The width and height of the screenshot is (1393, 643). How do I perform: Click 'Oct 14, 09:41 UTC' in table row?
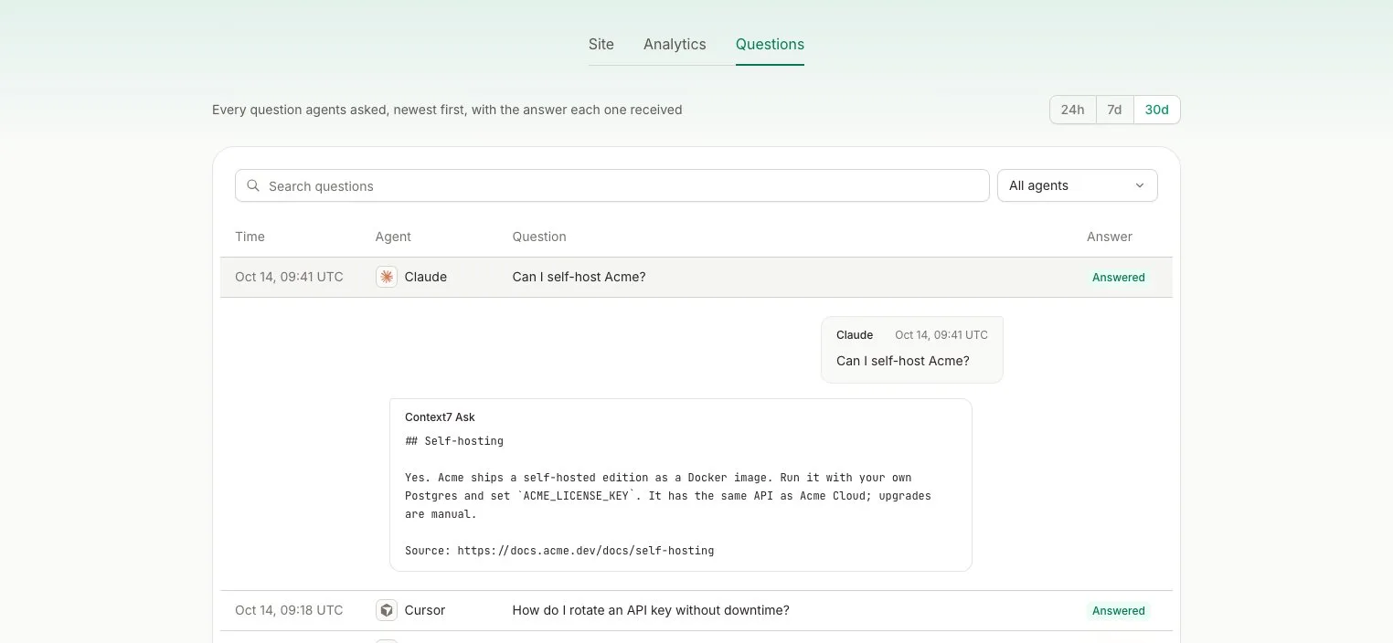pos(289,277)
